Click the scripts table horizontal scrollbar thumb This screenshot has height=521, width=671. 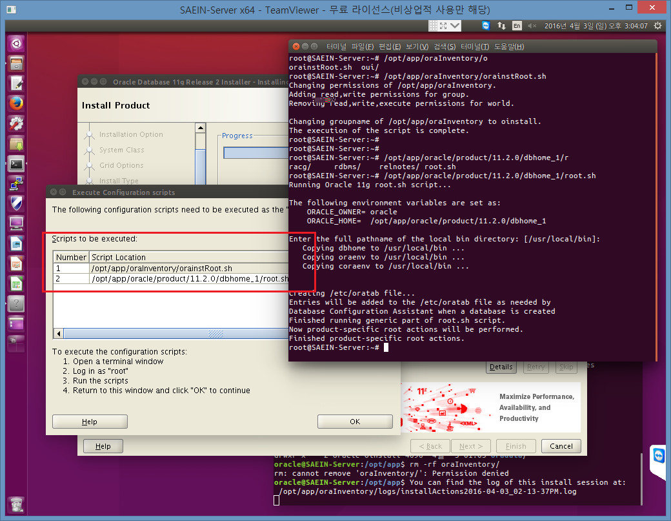176,334
